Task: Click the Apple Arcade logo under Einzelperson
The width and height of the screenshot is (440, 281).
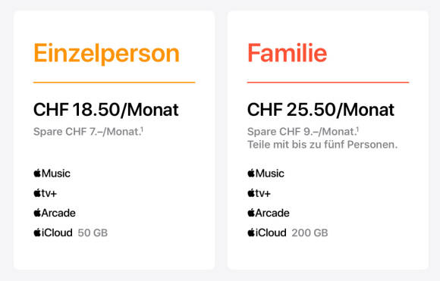Action: point(55,213)
